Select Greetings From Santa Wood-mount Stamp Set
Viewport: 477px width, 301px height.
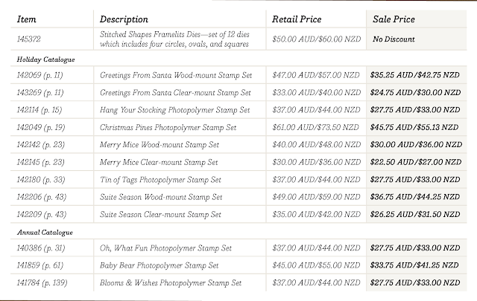(x=176, y=75)
